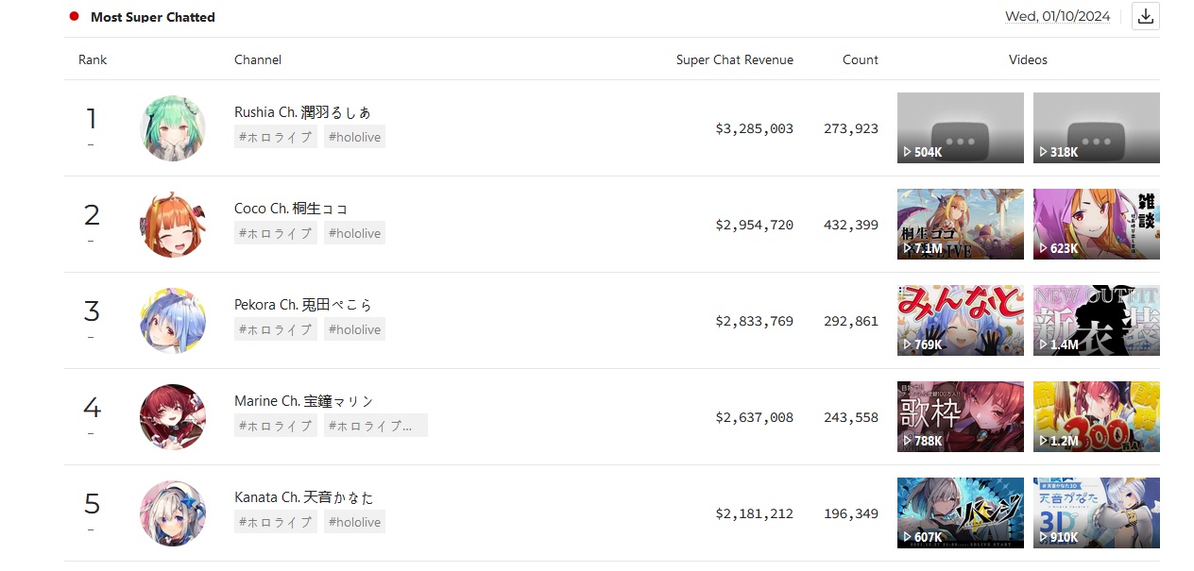Open Pekora Ch. 兎田ぺこら channel link

pos(303,305)
